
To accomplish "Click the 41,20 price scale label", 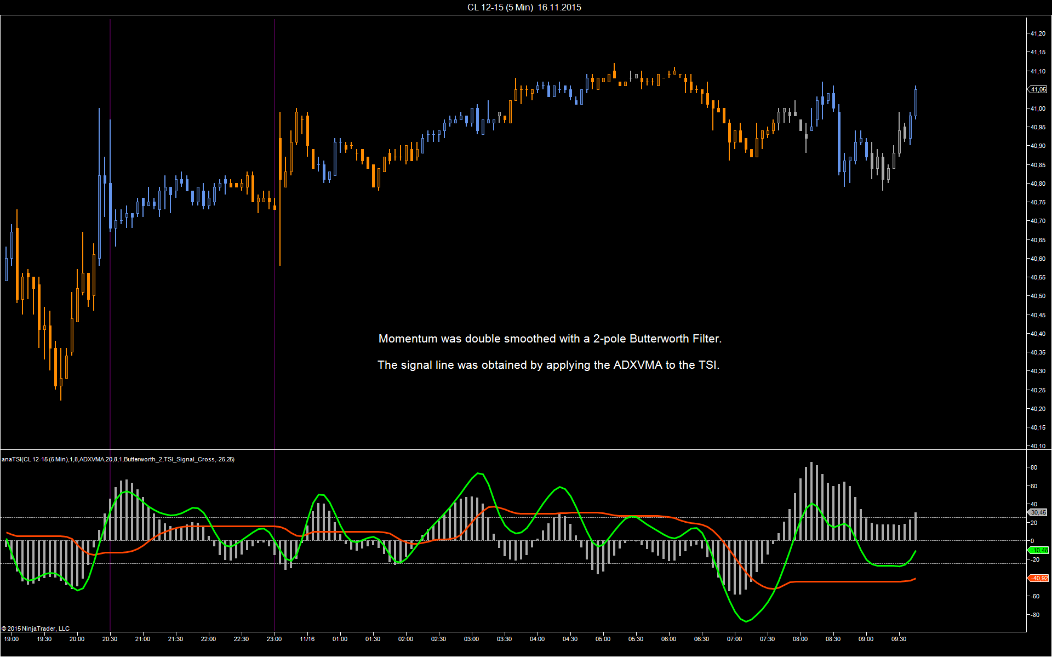I will coord(1038,33).
